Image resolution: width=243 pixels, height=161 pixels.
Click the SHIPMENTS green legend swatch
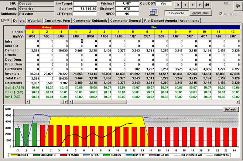pyautogui.click(x=37, y=155)
